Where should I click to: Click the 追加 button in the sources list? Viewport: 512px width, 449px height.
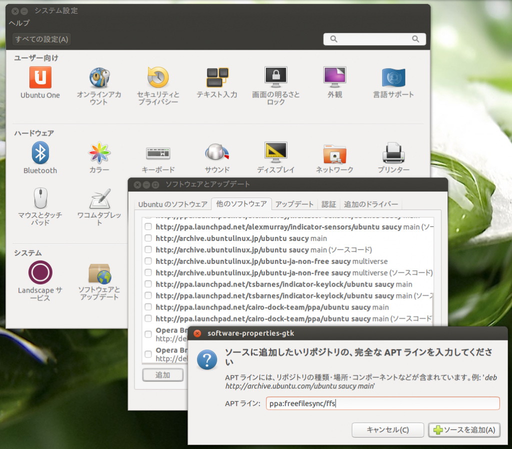[162, 375]
